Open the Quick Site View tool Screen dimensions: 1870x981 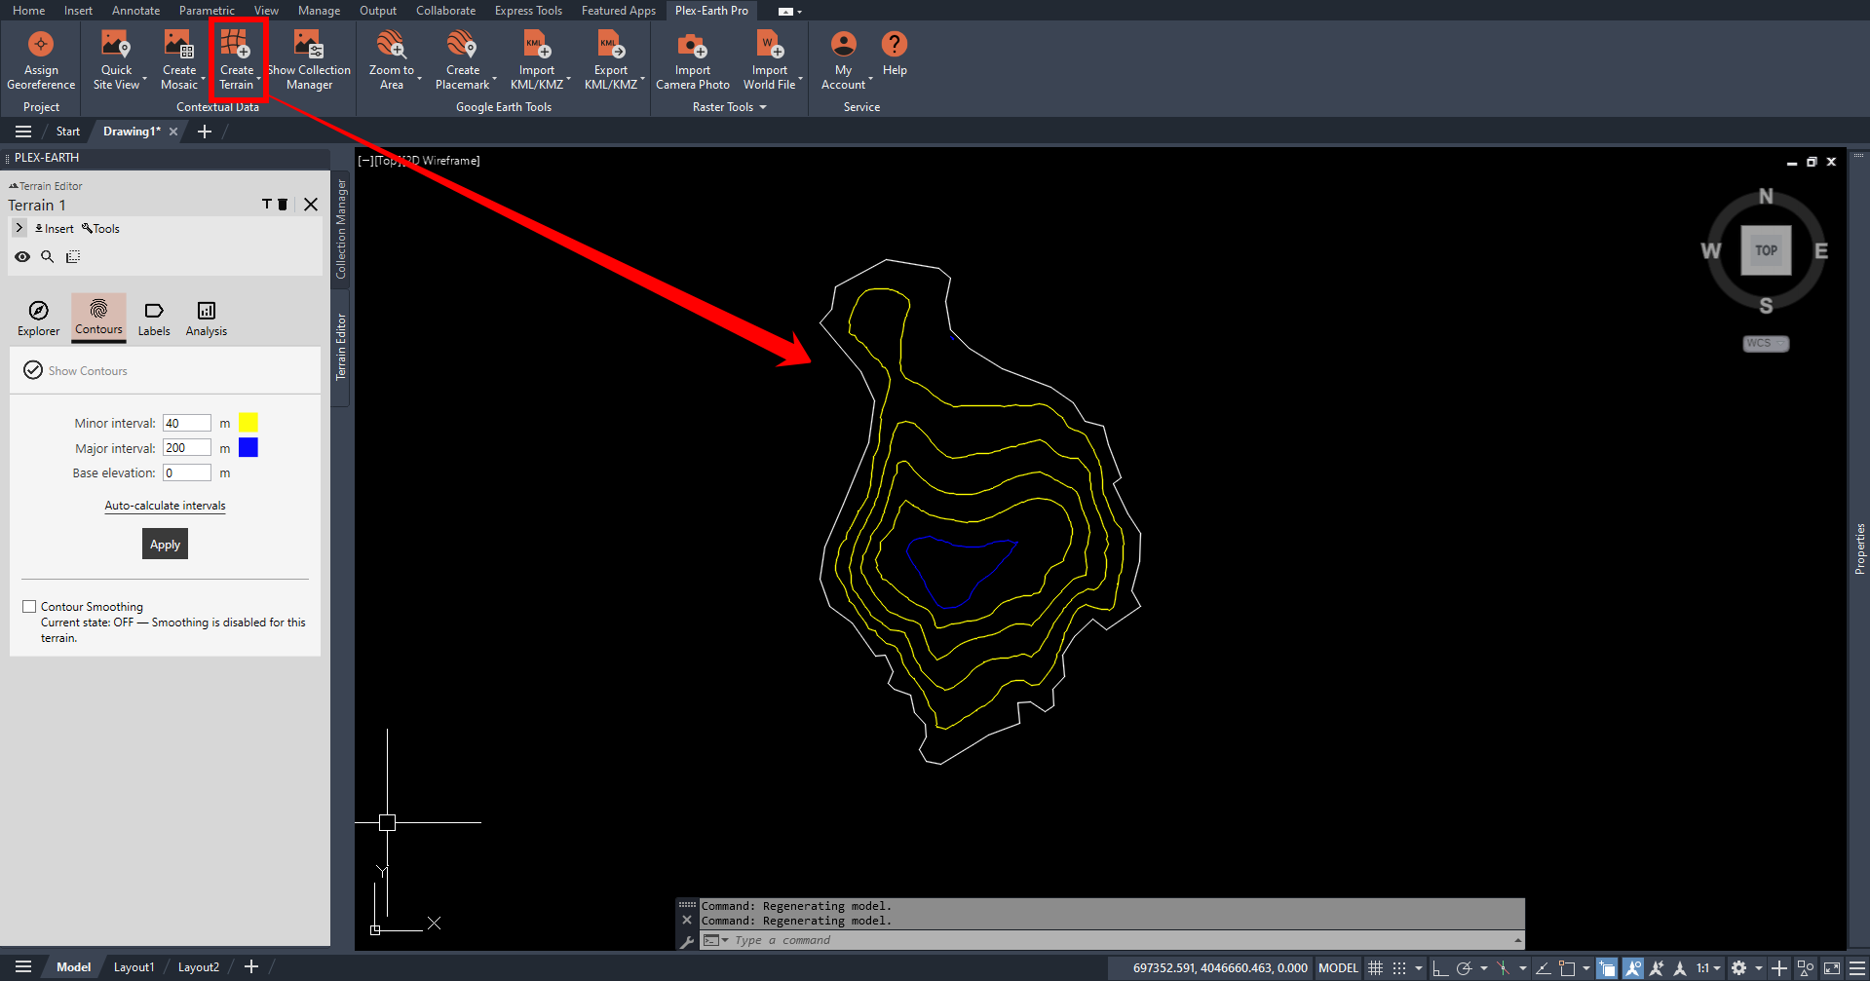tap(116, 46)
